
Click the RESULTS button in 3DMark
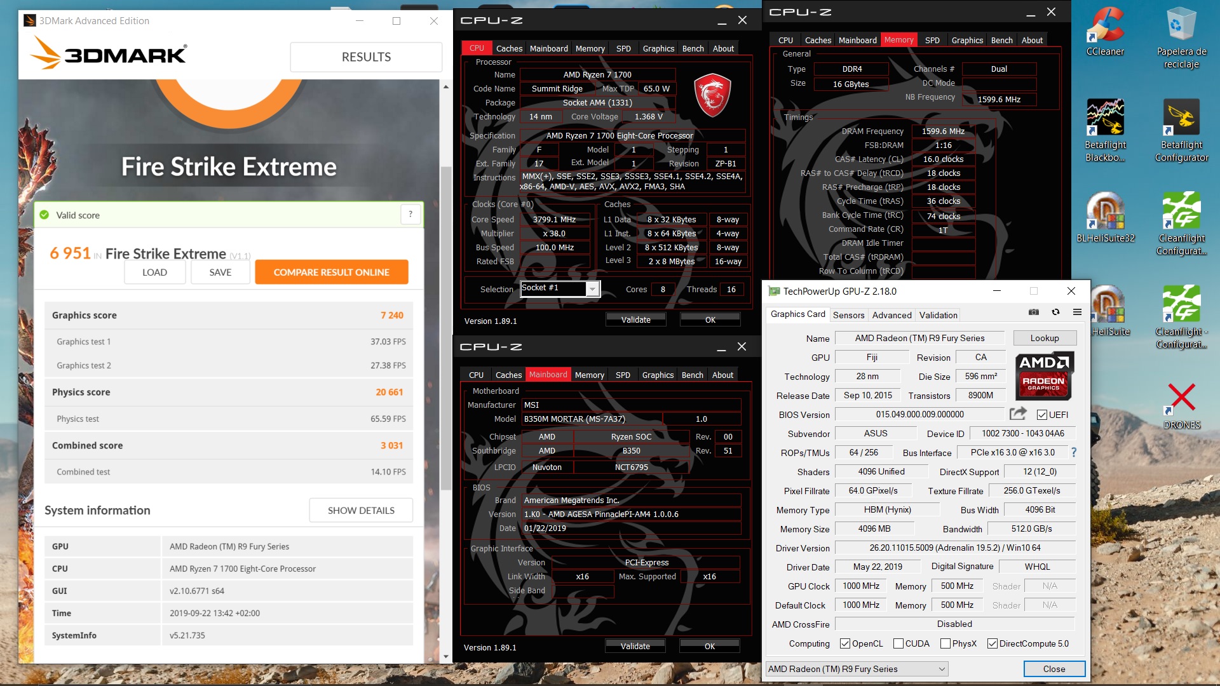[366, 57]
